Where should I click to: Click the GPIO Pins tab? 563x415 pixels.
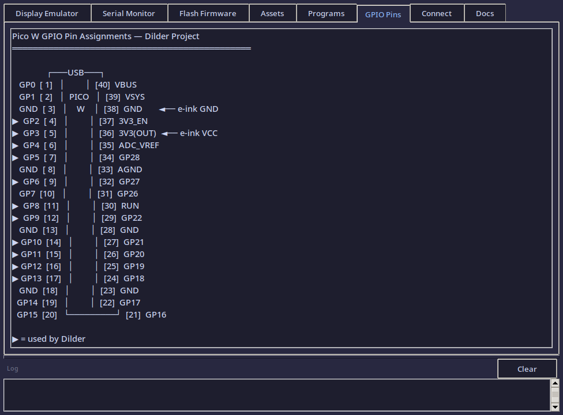click(x=383, y=14)
